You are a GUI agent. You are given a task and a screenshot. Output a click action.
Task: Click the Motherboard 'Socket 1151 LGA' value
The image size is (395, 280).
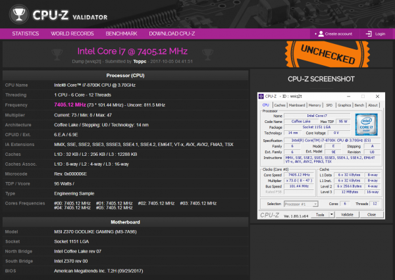[72, 241]
